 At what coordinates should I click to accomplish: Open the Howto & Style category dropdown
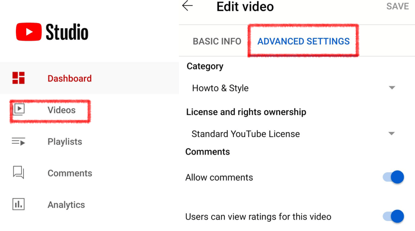[x=293, y=88]
